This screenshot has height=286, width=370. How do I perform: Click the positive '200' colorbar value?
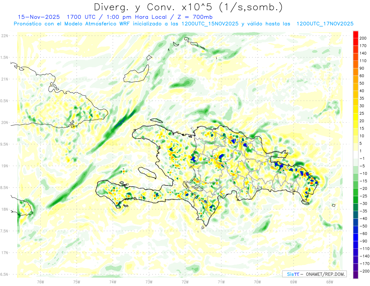(363, 38)
